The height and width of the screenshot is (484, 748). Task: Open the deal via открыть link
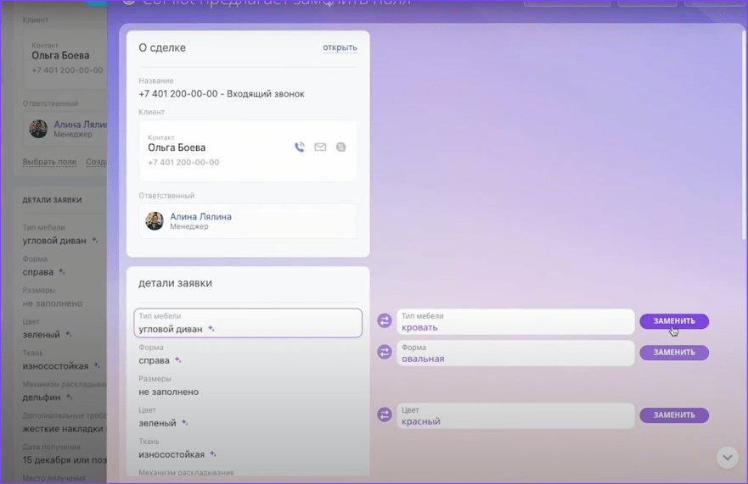pyautogui.click(x=340, y=47)
